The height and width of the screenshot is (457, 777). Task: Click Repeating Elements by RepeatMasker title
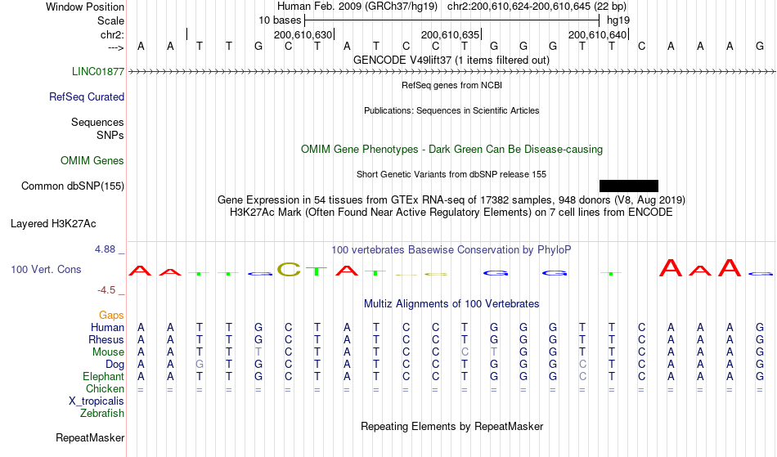452,427
